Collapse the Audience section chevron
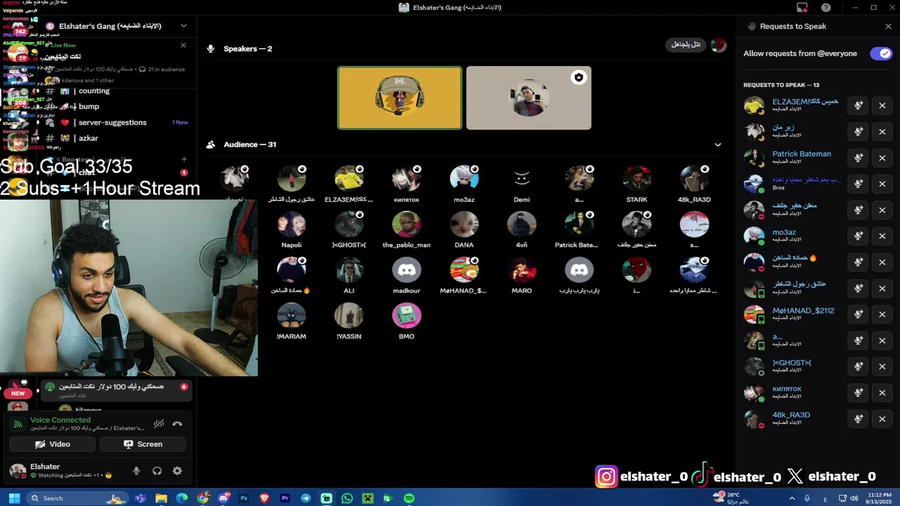 click(717, 144)
